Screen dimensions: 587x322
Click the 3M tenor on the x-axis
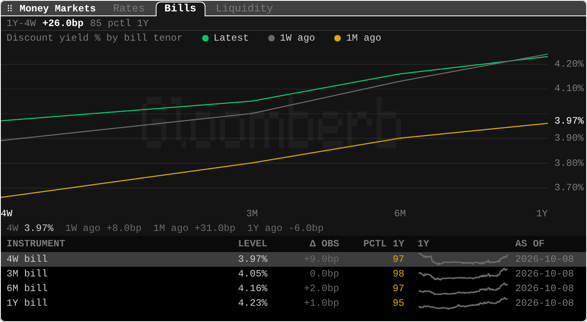click(x=252, y=213)
